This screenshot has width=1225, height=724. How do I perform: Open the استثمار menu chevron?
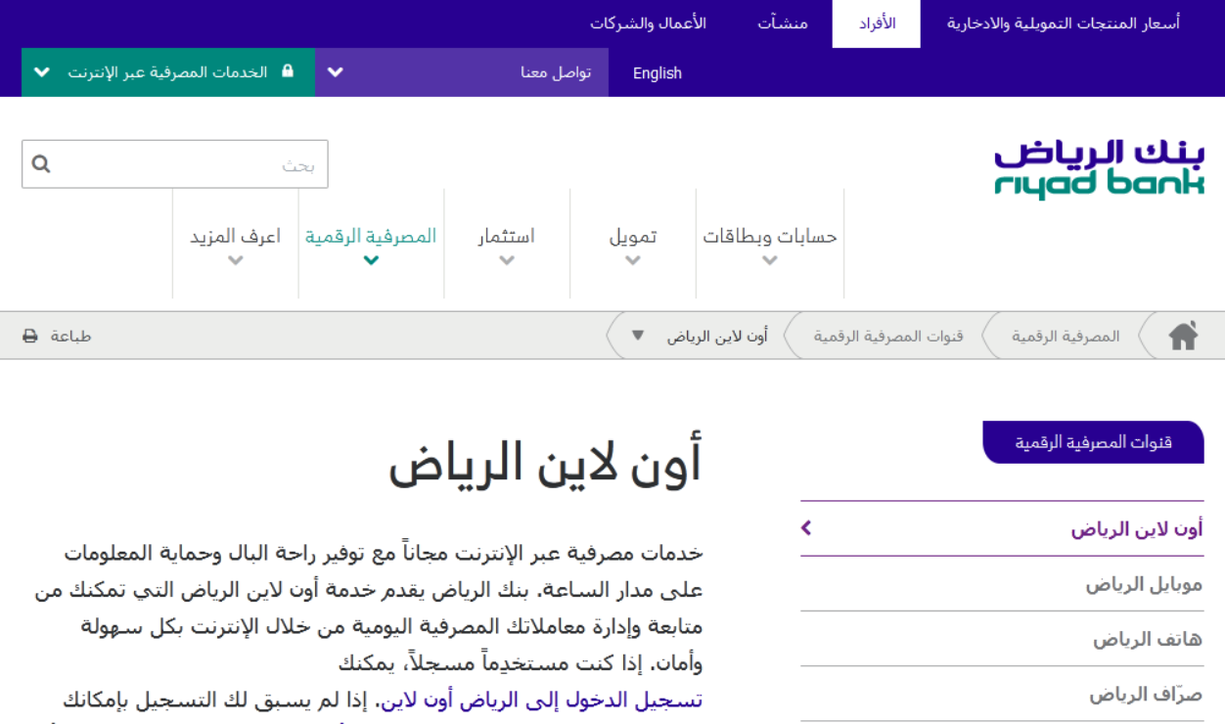tap(506, 260)
